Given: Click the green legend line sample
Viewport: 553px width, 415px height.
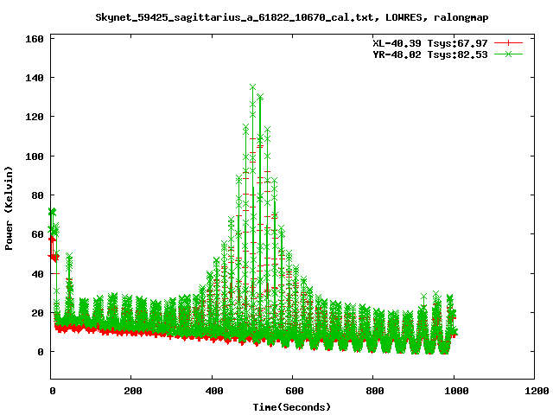Looking at the screenshot, I should coord(508,54).
